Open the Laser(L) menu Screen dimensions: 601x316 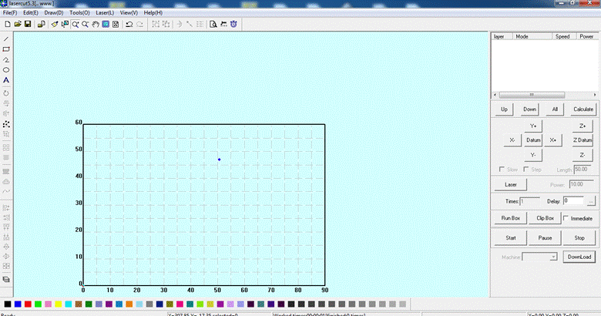coord(105,12)
